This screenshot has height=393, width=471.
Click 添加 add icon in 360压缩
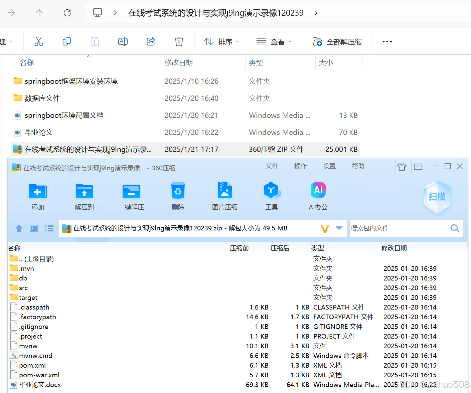coord(38,191)
